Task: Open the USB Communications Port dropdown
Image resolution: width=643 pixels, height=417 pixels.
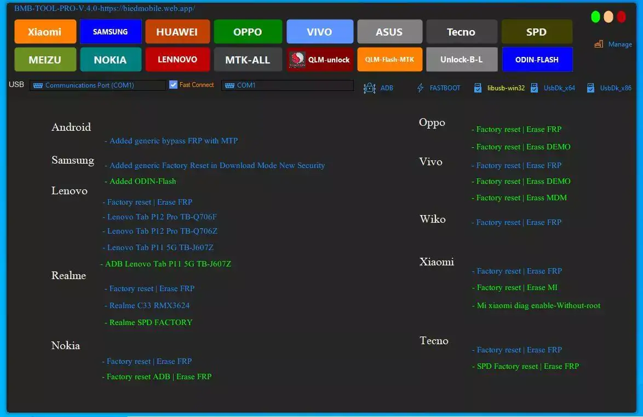Action: coord(97,85)
